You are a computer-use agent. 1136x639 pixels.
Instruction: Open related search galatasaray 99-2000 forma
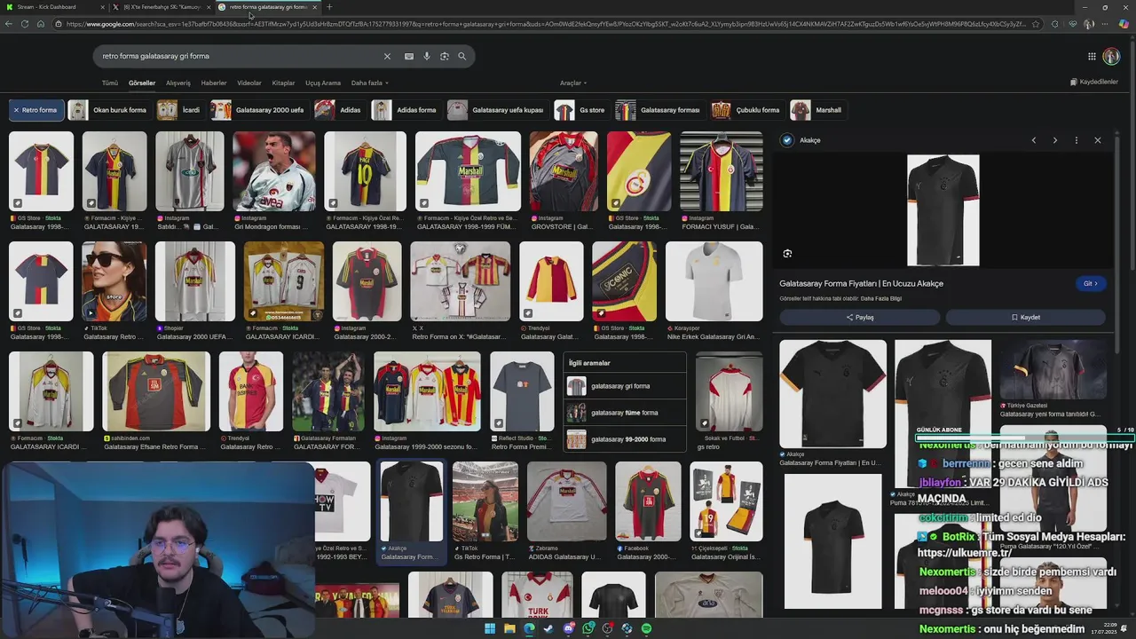coord(625,439)
